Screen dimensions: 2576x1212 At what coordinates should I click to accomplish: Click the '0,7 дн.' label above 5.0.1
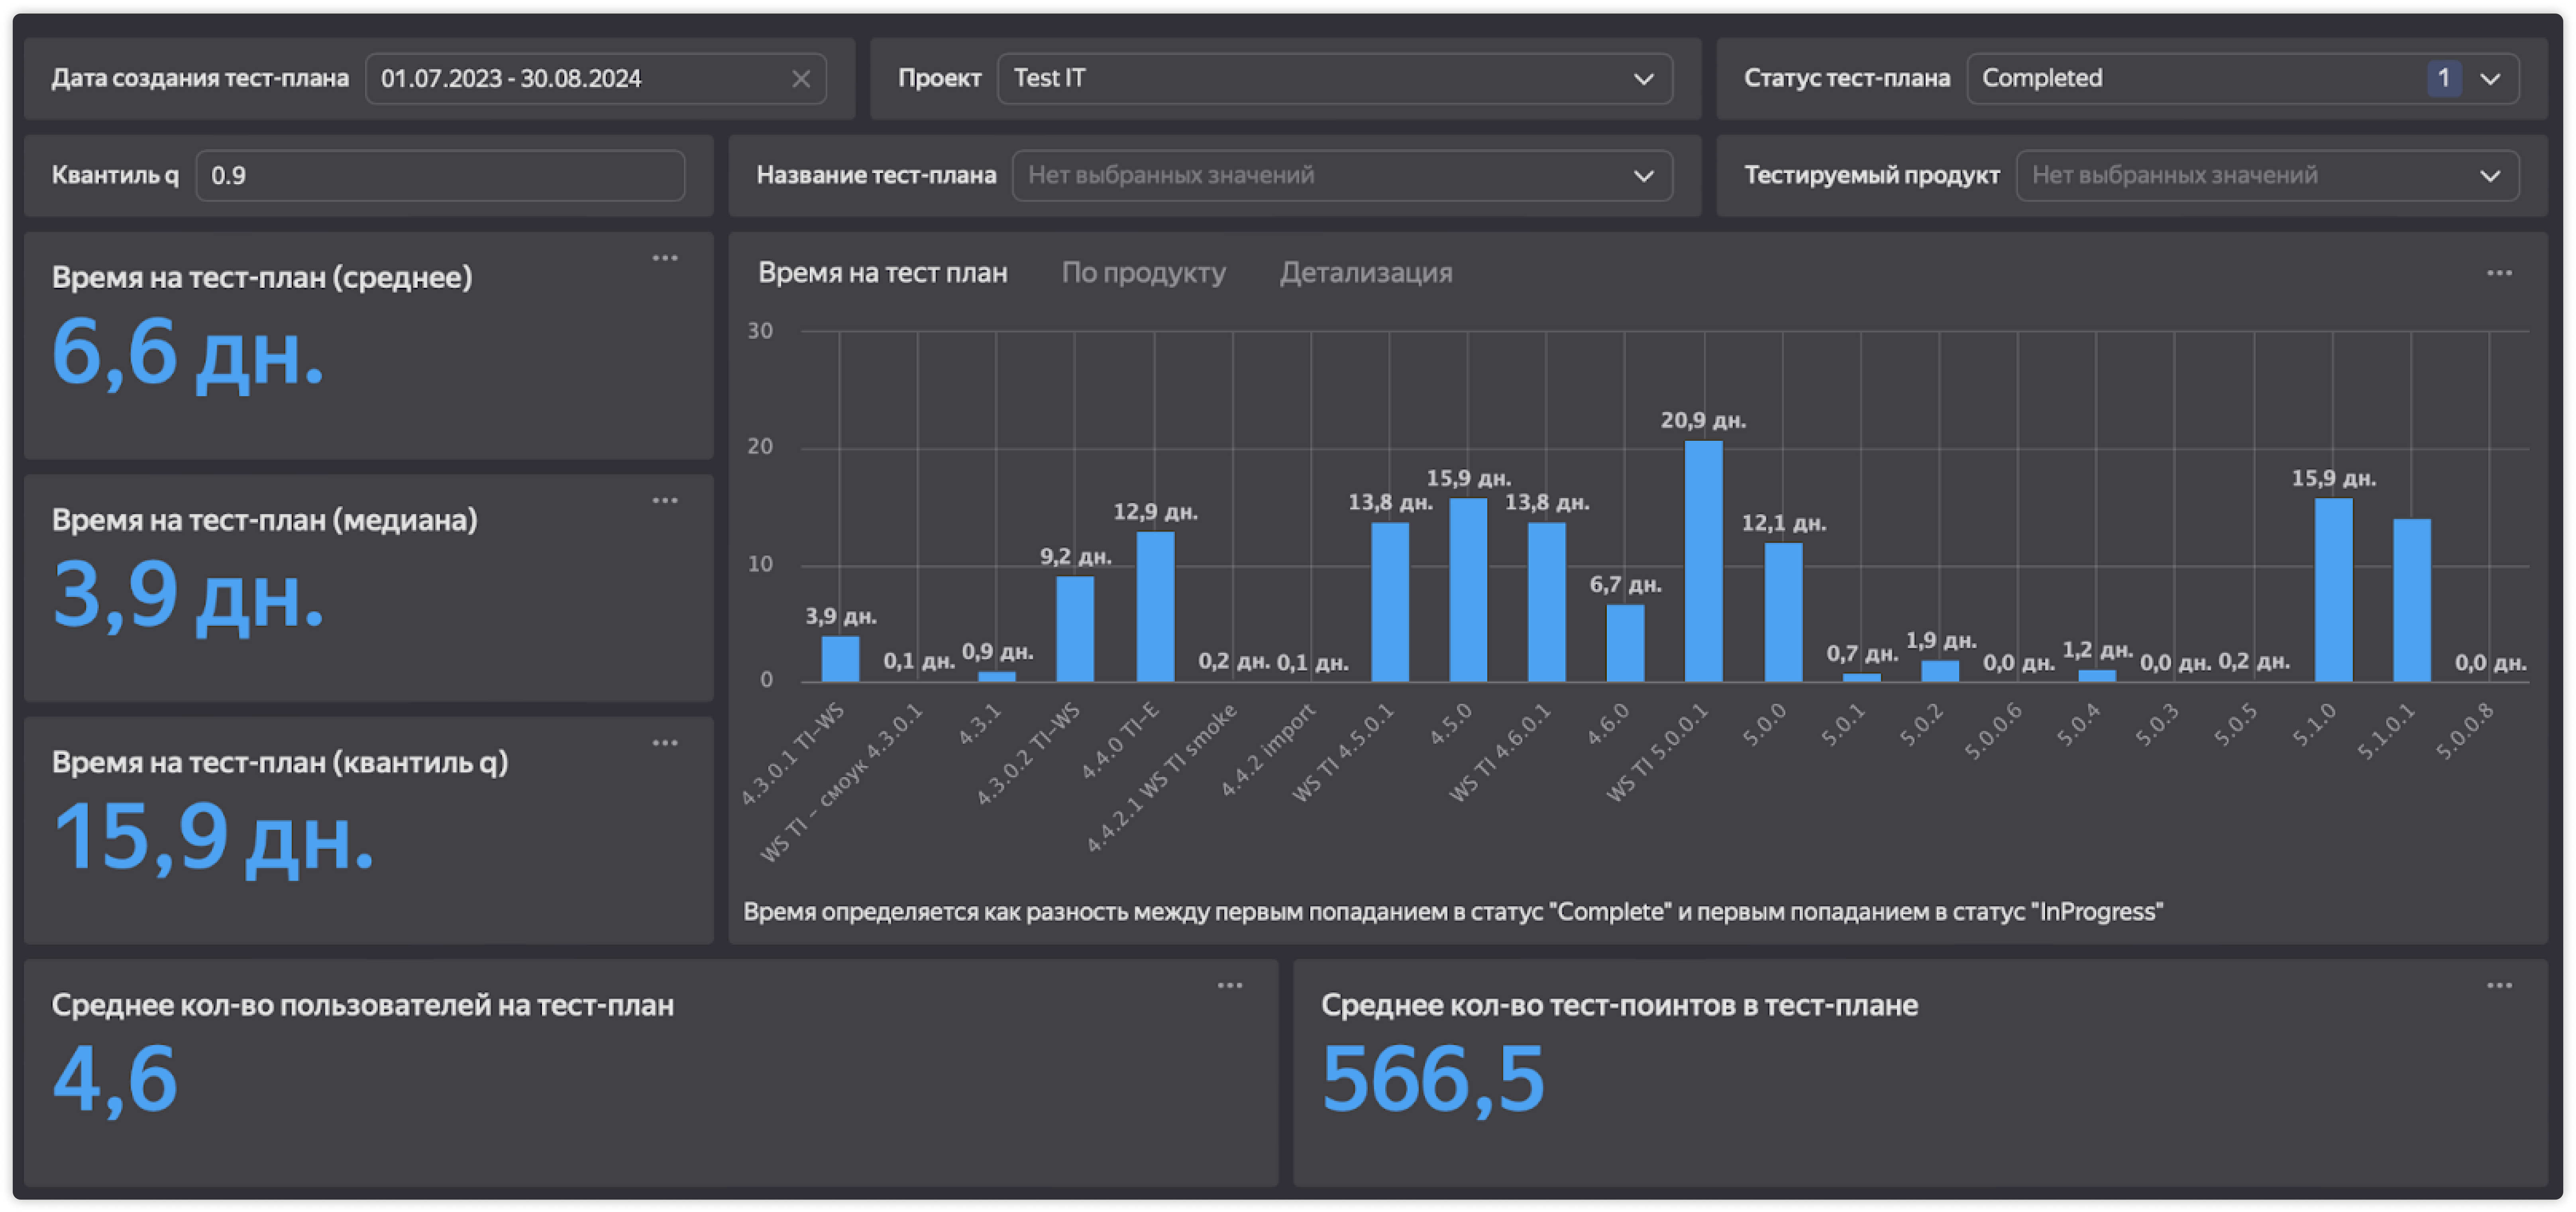tap(1862, 654)
